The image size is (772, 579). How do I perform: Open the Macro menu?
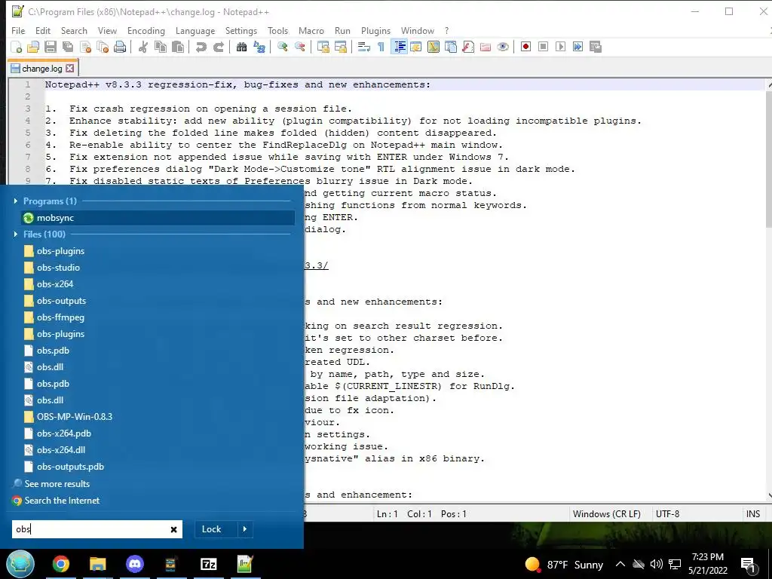click(311, 30)
